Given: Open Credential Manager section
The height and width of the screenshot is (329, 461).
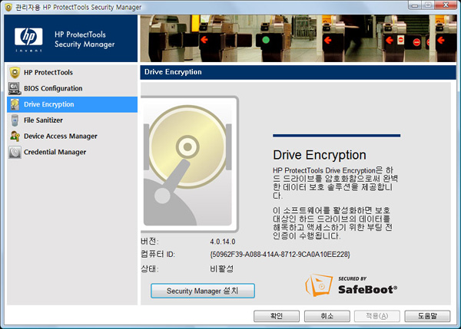Looking at the screenshot, I should (x=72, y=152).
